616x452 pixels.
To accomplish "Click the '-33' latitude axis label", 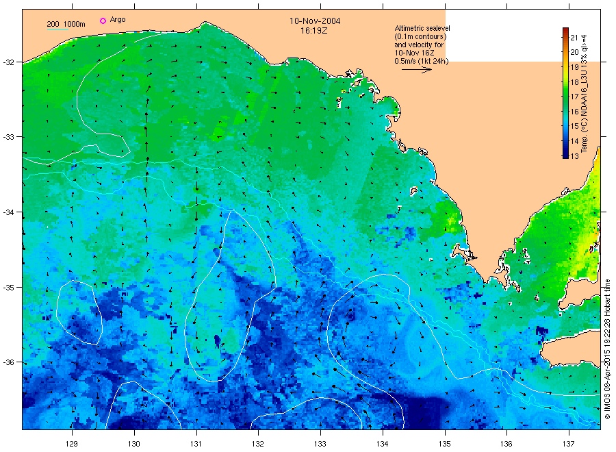I will coord(8,137).
